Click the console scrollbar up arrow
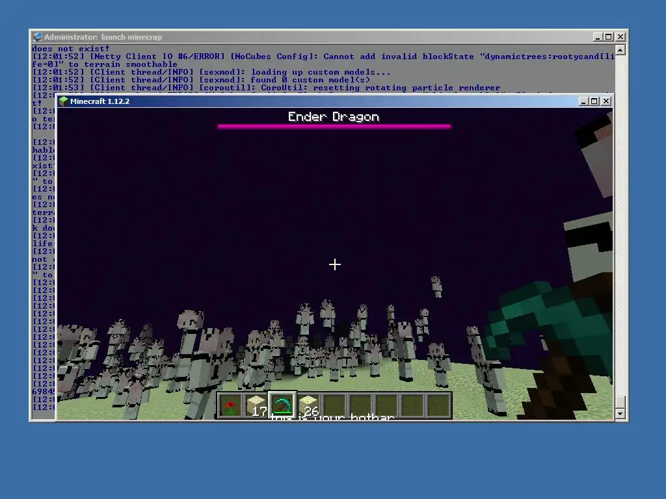The image size is (666, 499). [x=620, y=50]
